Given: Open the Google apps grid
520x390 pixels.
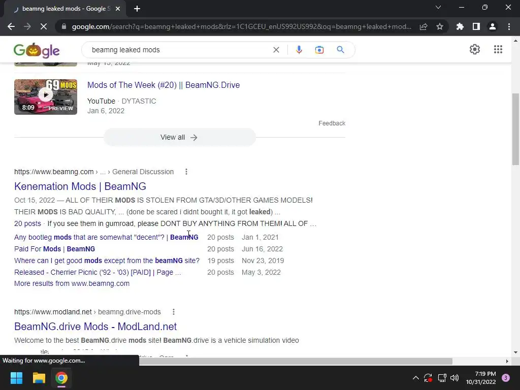Looking at the screenshot, I should point(498,49).
